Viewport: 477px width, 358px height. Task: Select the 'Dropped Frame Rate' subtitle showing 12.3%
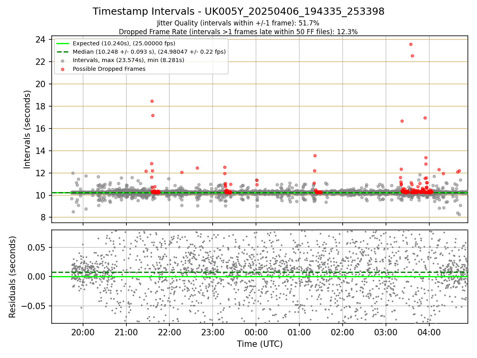(238, 32)
